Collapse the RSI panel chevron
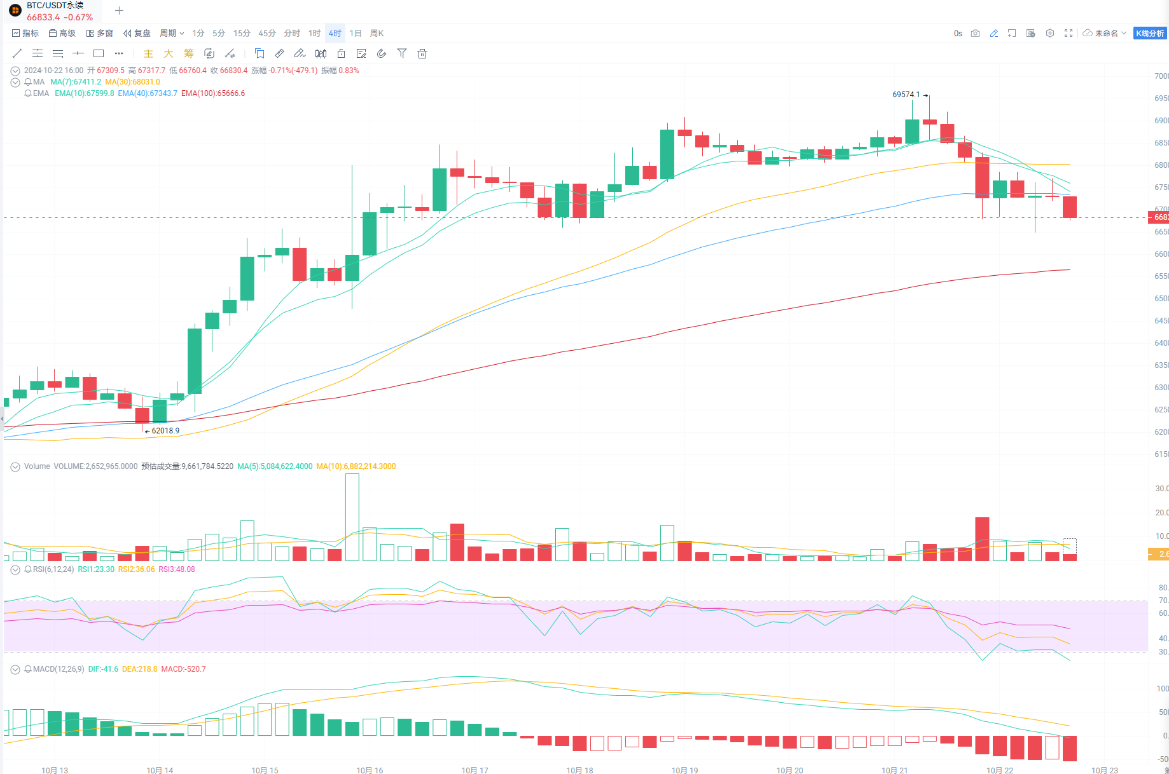This screenshot has width=1169, height=774. 15,569
